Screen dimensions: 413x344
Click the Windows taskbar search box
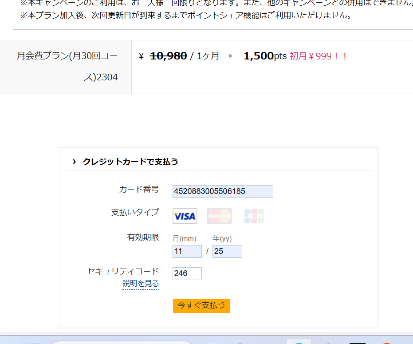(x=122, y=342)
